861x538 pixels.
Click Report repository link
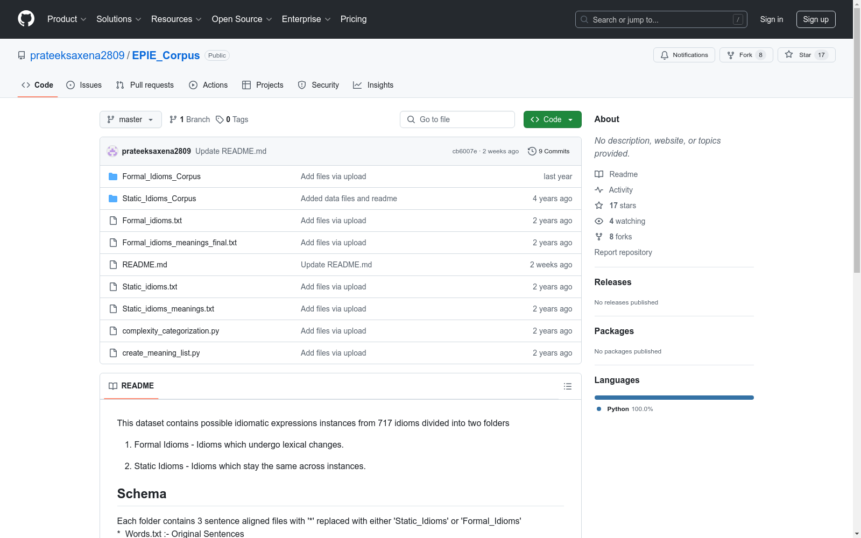pyautogui.click(x=623, y=252)
